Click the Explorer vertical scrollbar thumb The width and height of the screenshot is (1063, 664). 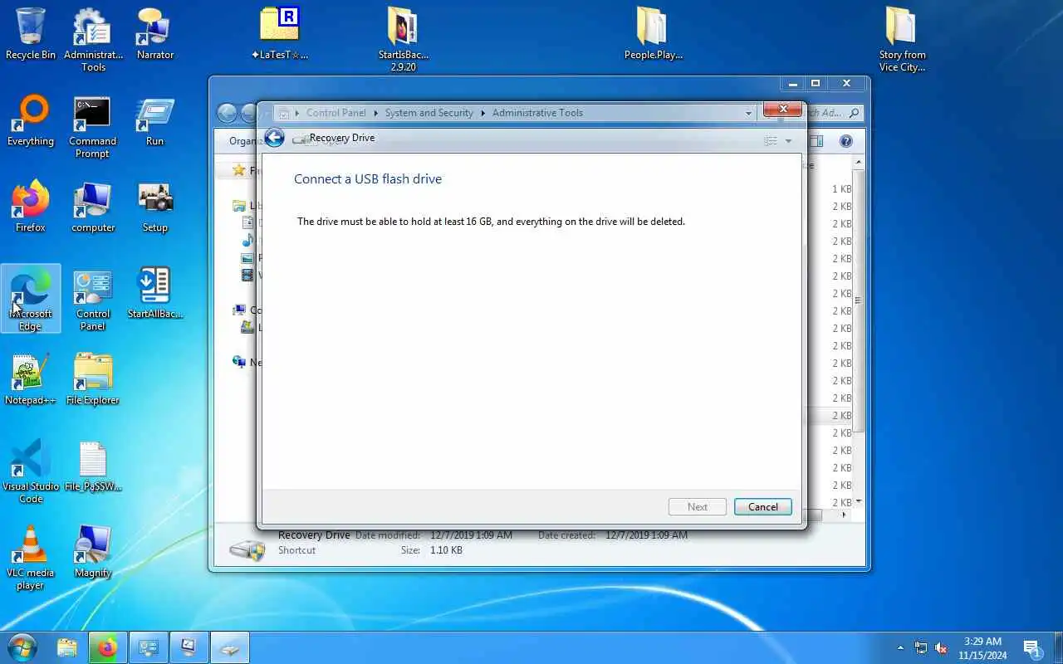pos(859,300)
